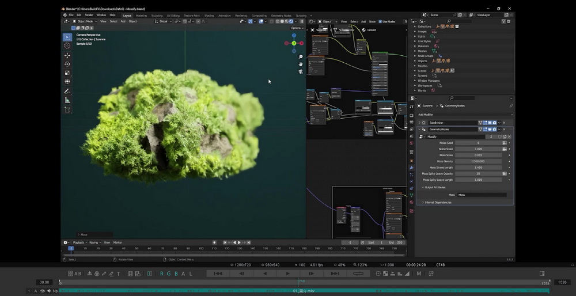Image resolution: width=576 pixels, height=296 pixels.
Task: Click the outliner filter funnel icon
Action: pyautogui.click(x=503, y=21)
